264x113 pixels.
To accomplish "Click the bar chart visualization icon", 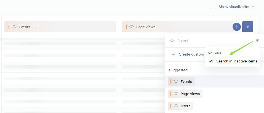I will [x=213, y=7].
